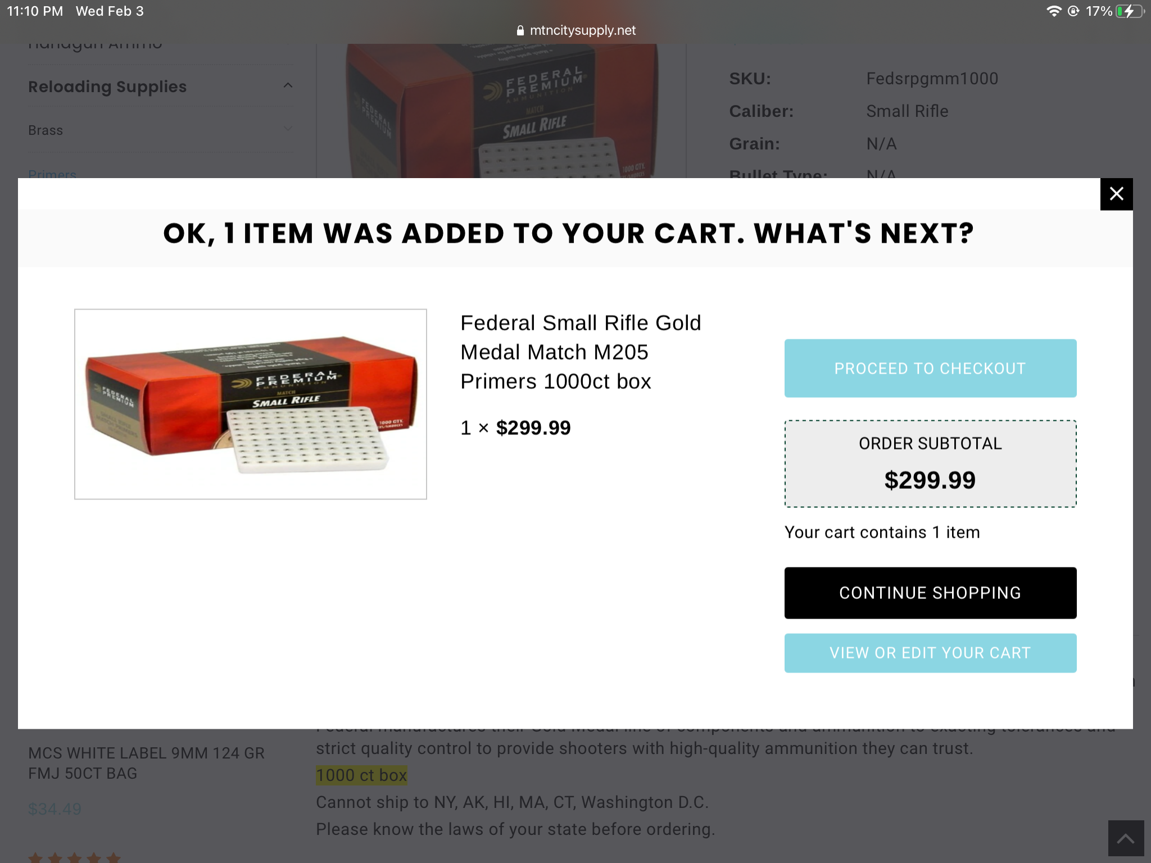1151x863 pixels.
Task: Click the Order Subtotal box
Action: (x=930, y=464)
